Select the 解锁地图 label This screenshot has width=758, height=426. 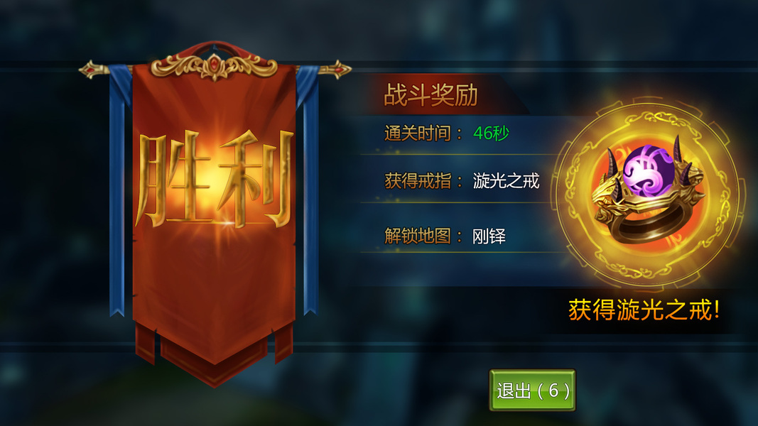click(x=418, y=236)
